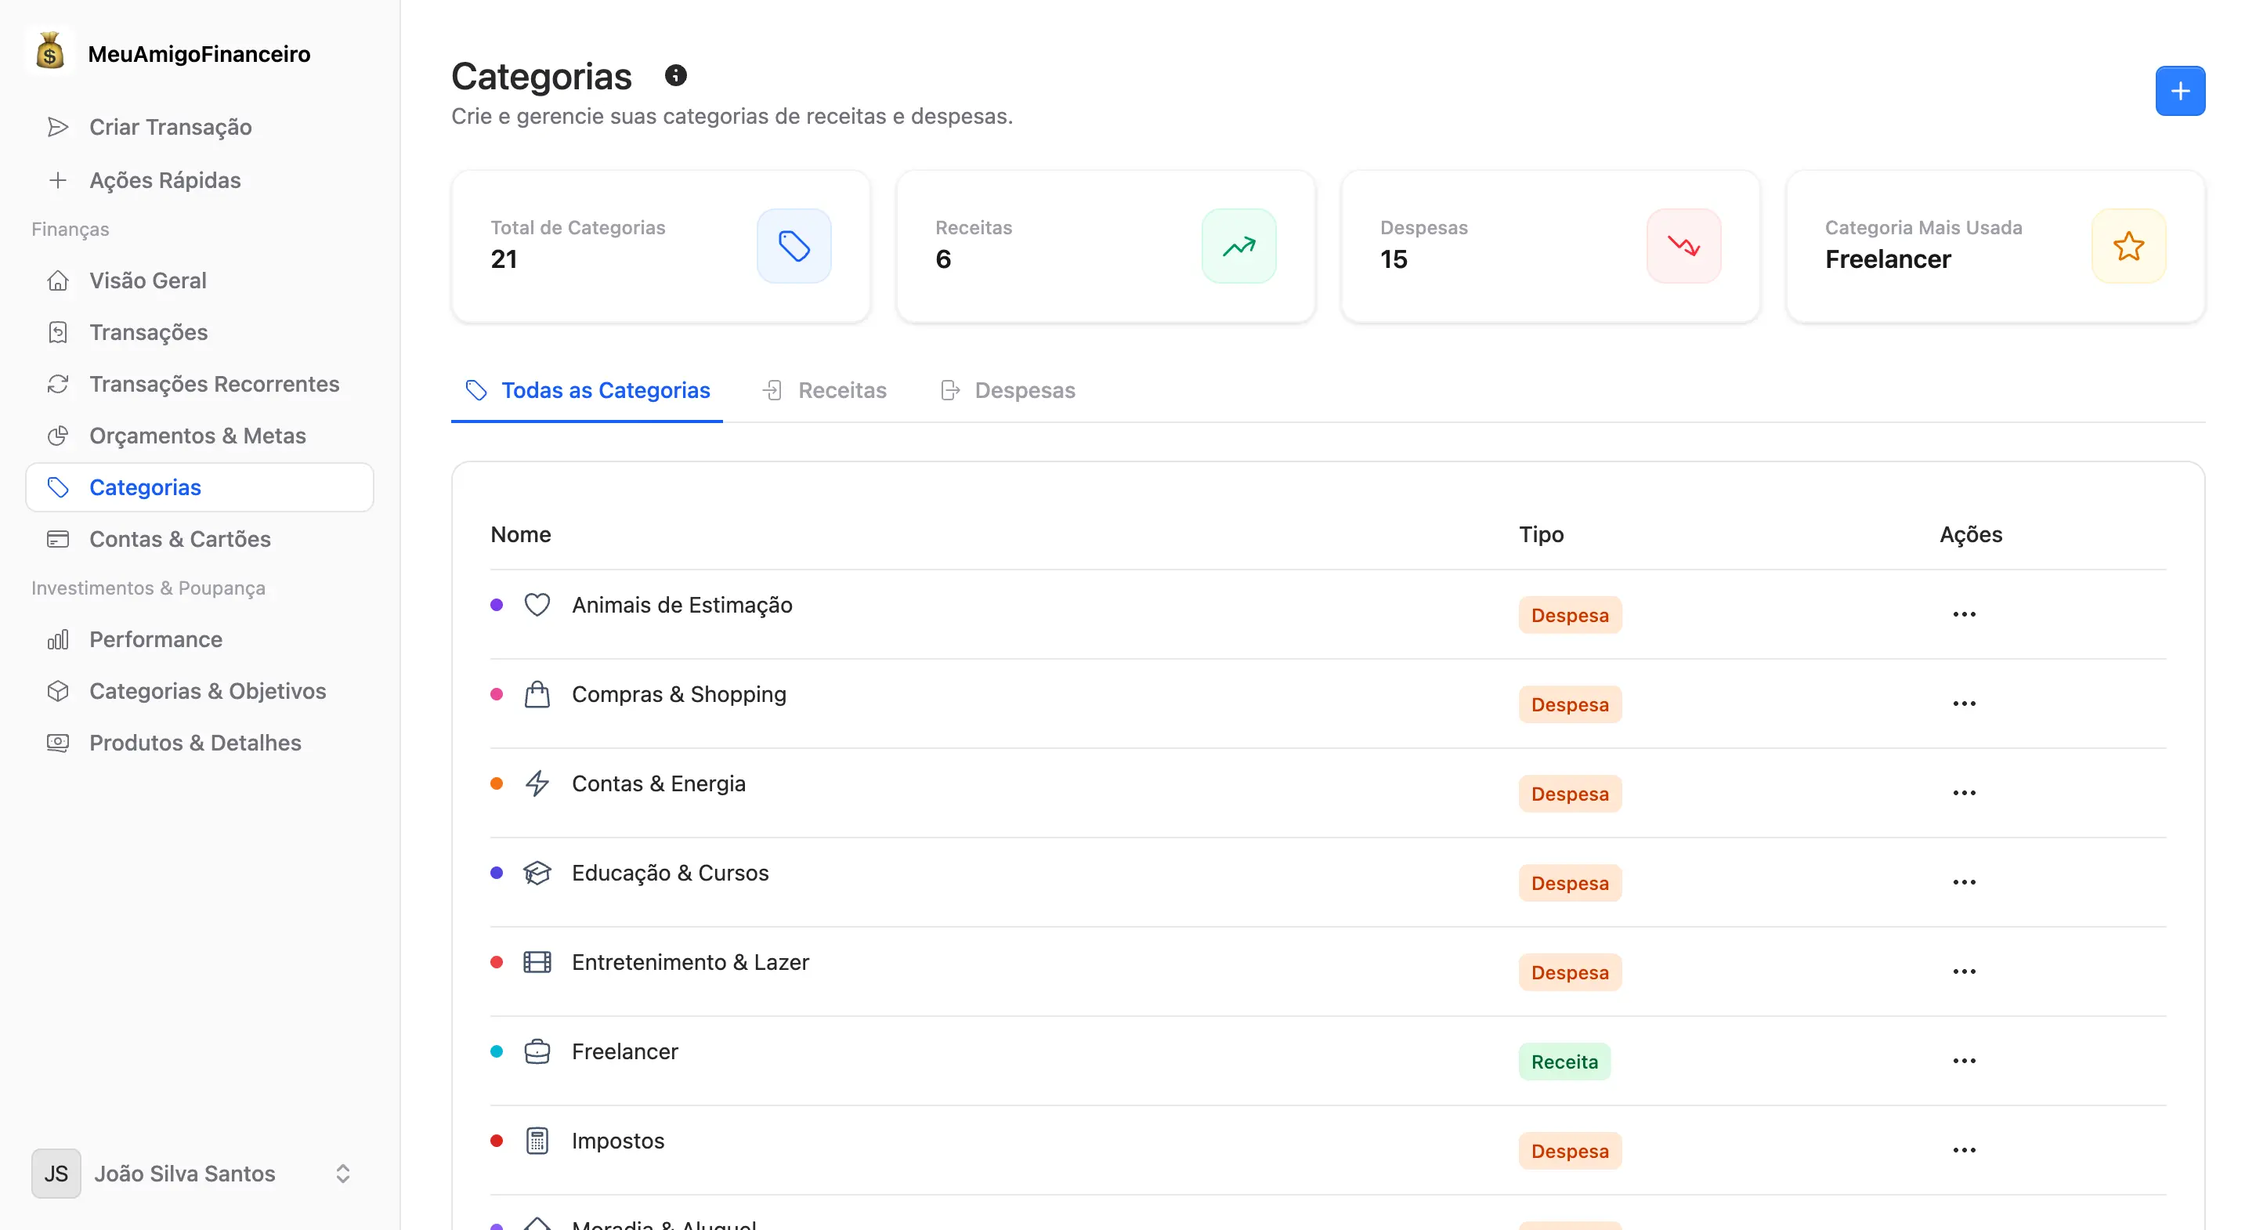The image size is (2256, 1230).
Task: Open Ações Rápidas via the plus icon
Action: pos(58,179)
